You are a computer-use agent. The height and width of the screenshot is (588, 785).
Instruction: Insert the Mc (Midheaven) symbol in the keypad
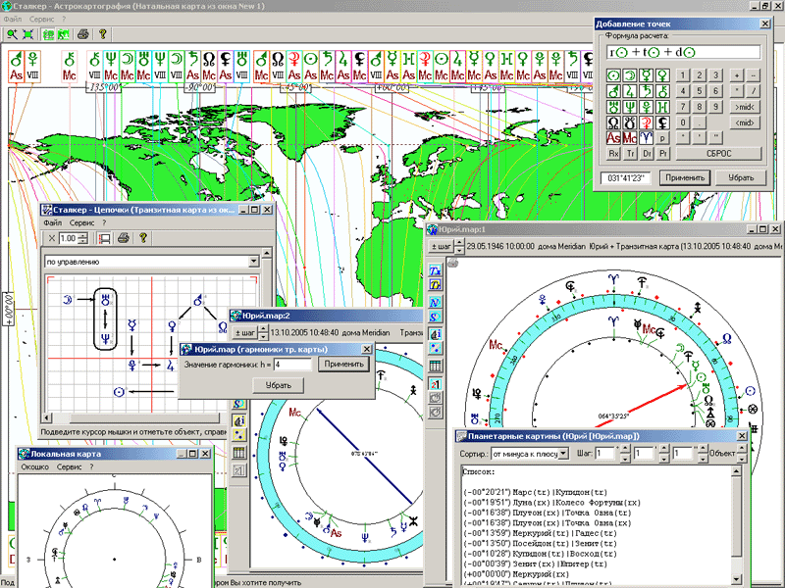pos(630,137)
